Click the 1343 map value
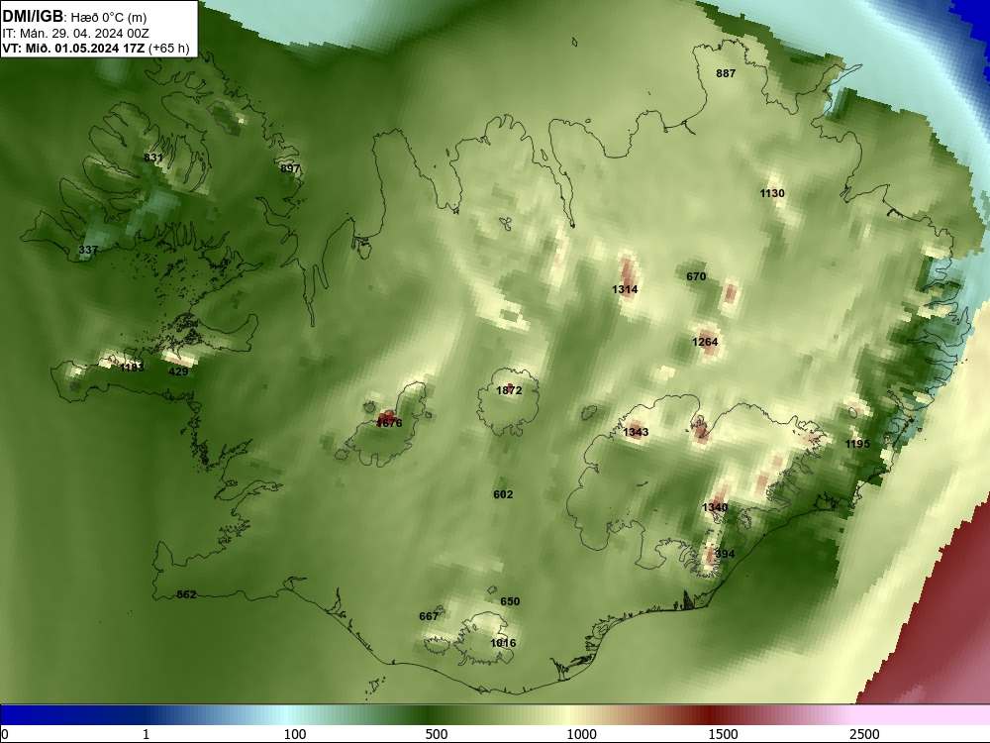Viewport: 990px width, 743px height. tap(636, 432)
